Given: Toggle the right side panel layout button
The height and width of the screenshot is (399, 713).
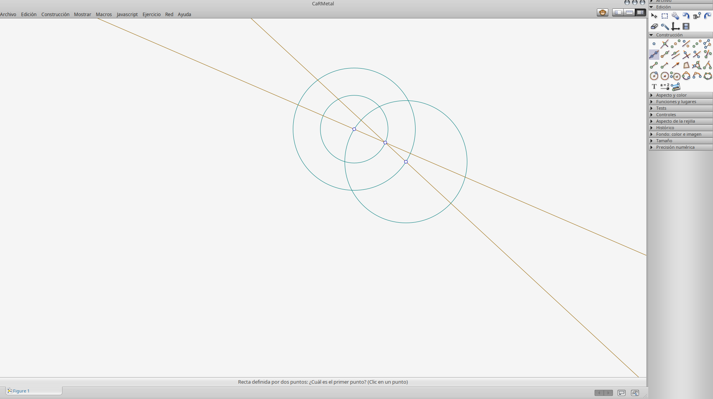Looking at the screenshot, I should click(640, 13).
